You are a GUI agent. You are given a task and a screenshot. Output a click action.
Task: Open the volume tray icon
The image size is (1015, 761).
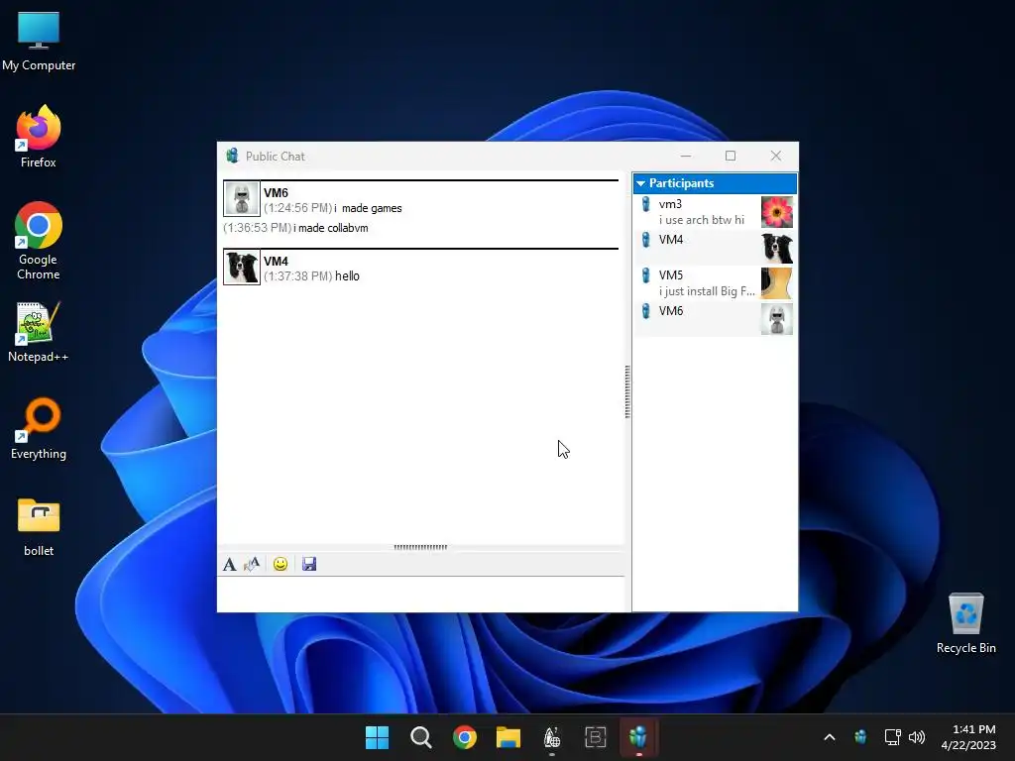pyautogui.click(x=917, y=737)
